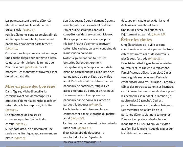The height and width of the screenshot is (147, 183).
Task: Click line "Le démontage des boiseries"
Action: click(23, 115)
